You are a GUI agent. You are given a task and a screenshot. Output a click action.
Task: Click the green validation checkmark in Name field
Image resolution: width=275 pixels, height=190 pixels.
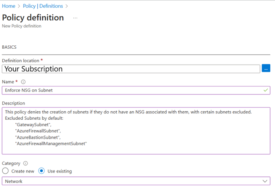point(266,90)
